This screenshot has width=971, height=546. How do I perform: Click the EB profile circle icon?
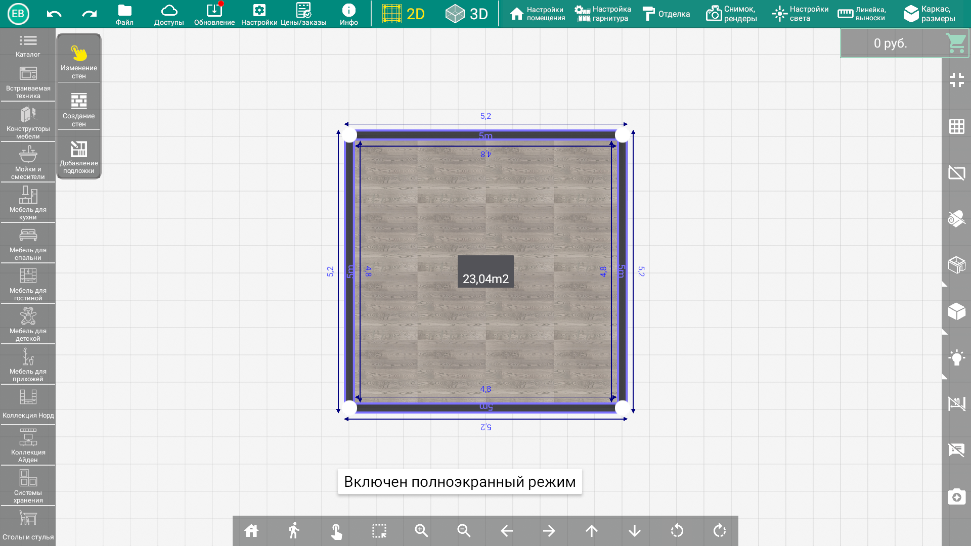click(x=18, y=14)
